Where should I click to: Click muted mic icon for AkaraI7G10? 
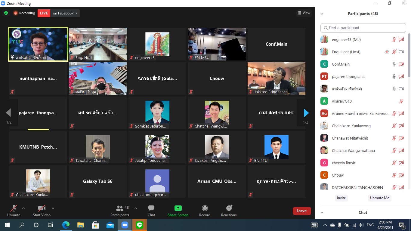(401, 101)
